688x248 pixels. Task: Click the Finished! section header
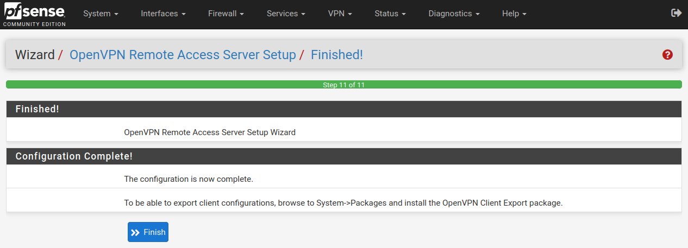(x=343, y=109)
